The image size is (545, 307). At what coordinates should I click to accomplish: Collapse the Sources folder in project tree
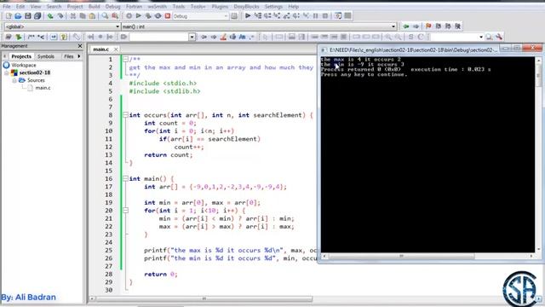pyautogui.click(x=14, y=80)
